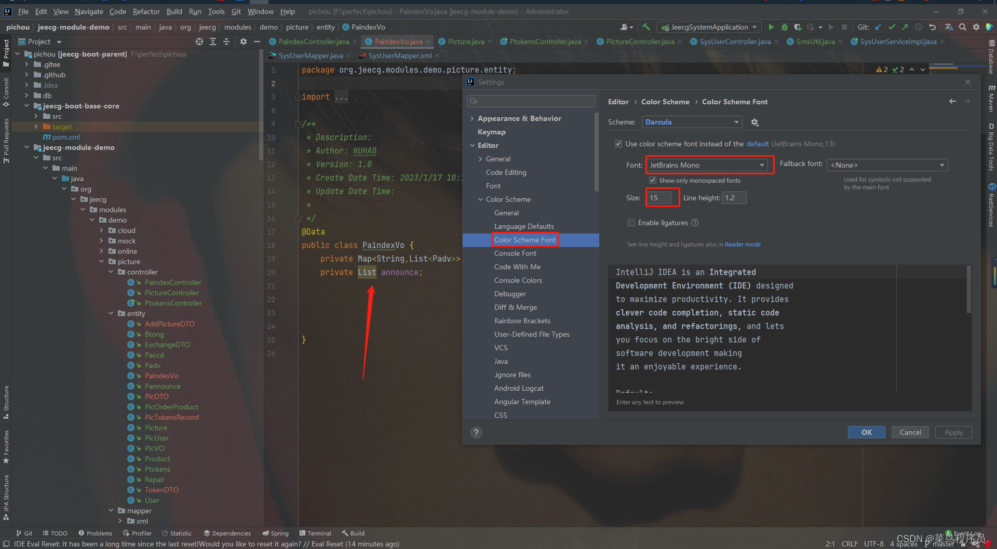
Task: Open the Maven side panel
Action: 991,98
